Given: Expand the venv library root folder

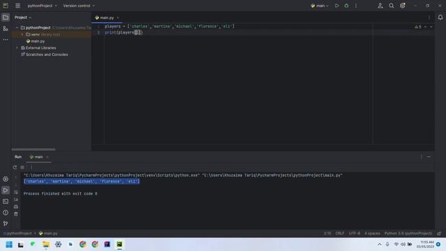Looking at the screenshot, I should [x=22, y=34].
